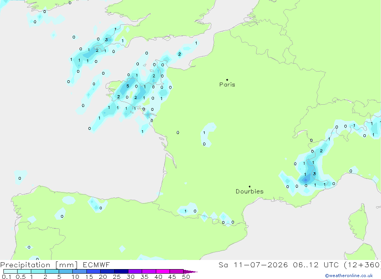Pick the lightest 0.1–0.5 mm legend swatch
The width and height of the screenshot is (381, 279).
point(10,271)
